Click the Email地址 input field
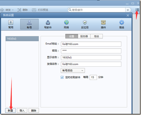 click(91, 44)
